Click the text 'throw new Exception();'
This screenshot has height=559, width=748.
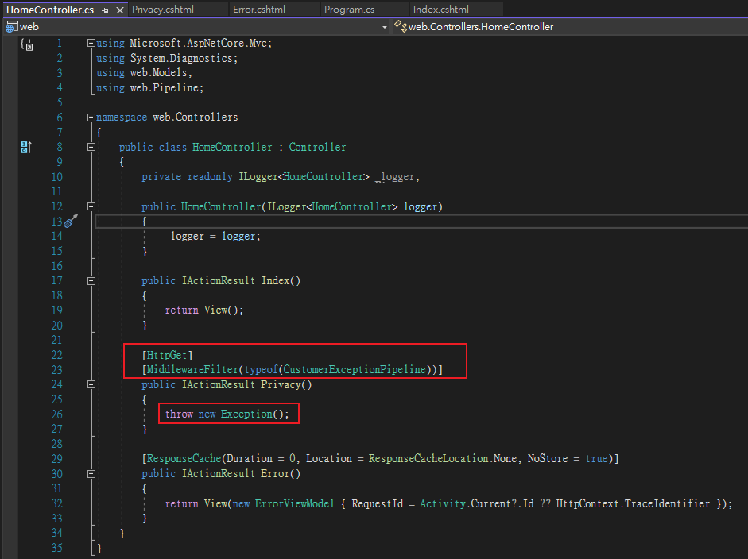point(227,414)
